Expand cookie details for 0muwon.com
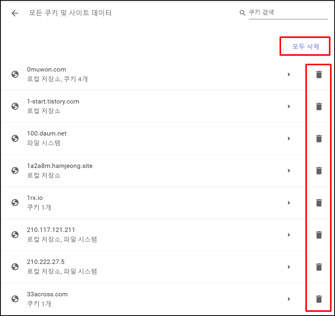Image resolution: width=335 pixels, height=316 pixels. tap(289, 74)
